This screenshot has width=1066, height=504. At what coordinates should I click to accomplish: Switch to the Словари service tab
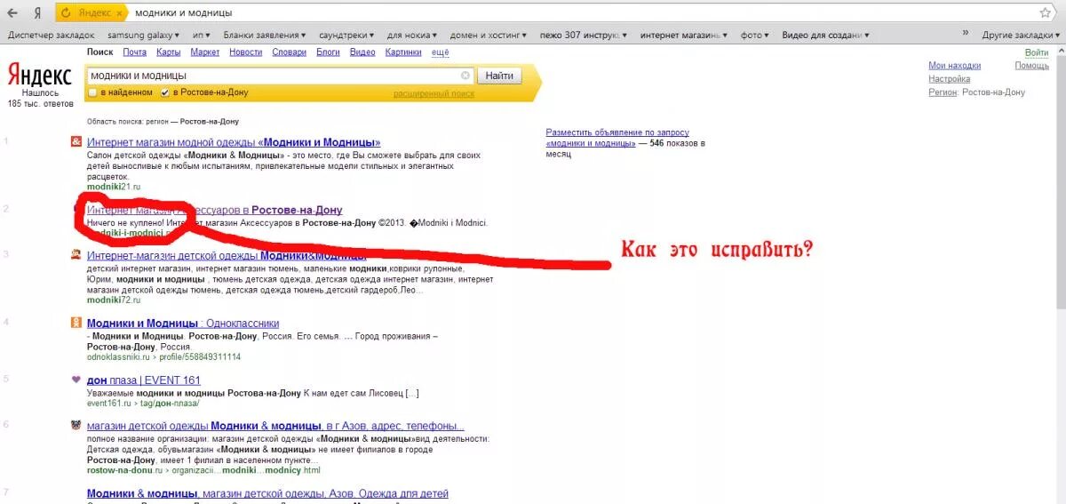(x=289, y=52)
